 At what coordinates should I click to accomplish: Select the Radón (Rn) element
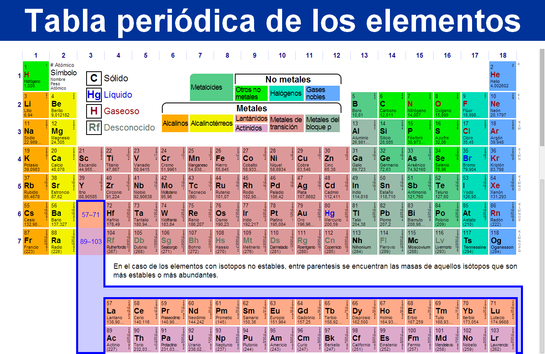tap(503, 214)
